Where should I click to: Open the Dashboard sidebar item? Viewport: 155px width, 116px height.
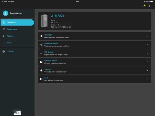[17, 22]
